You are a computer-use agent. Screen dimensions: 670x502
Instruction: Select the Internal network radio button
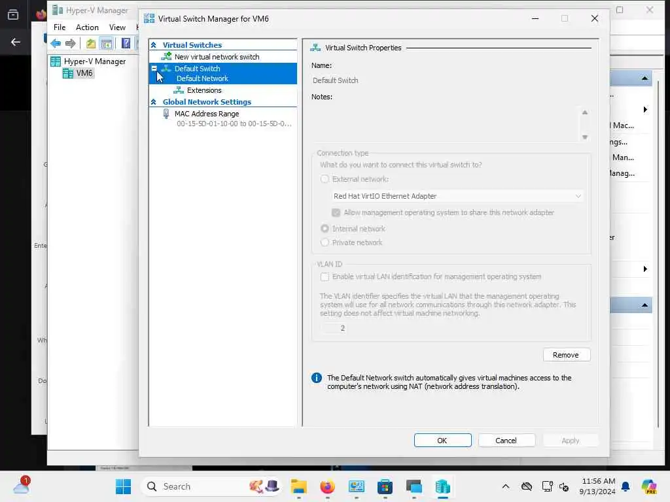coord(325,229)
